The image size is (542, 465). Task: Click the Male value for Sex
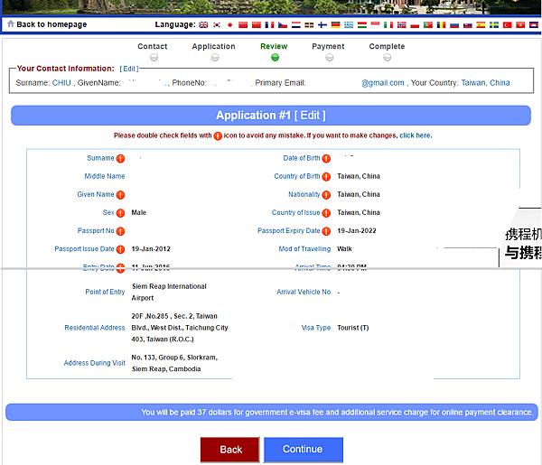pyautogui.click(x=138, y=213)
